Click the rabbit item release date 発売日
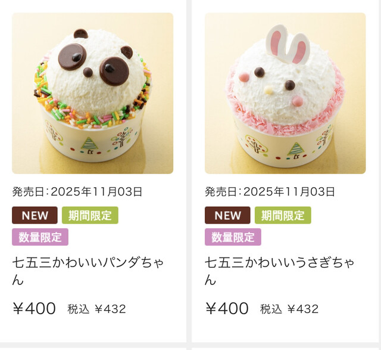381x350 pixels. (270, 192)
